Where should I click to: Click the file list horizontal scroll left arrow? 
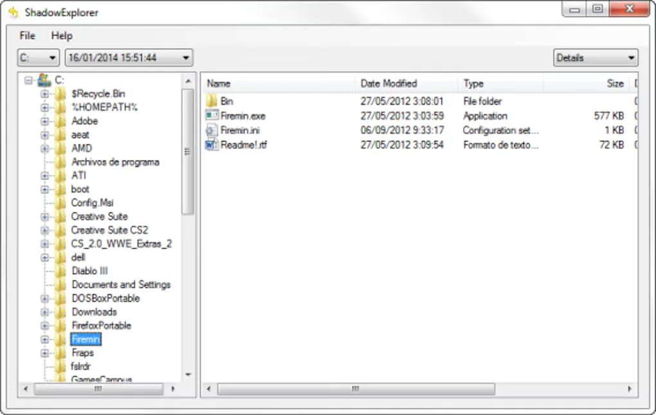(x=209, y=389)
